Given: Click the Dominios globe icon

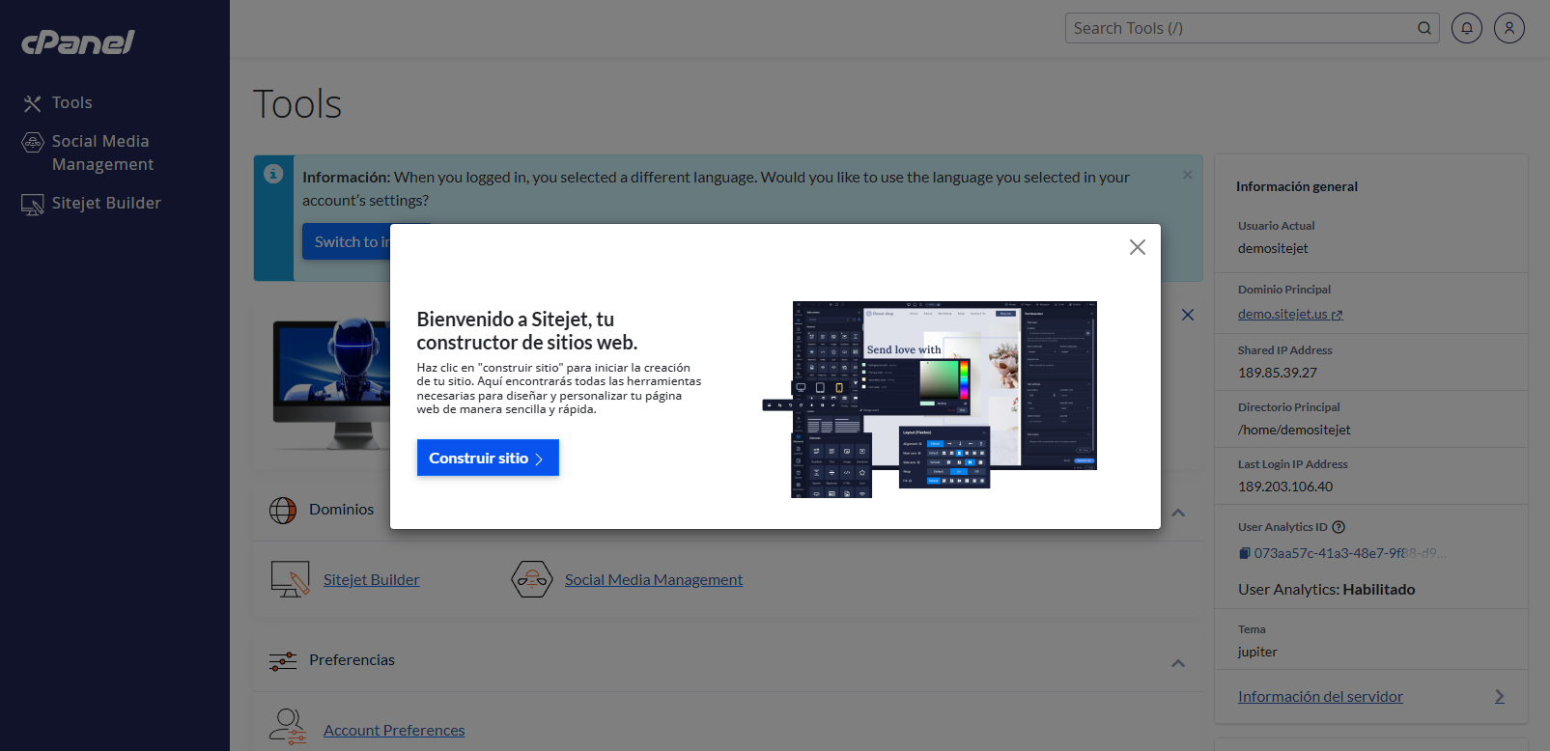Looking at the screenshot, I should (x=283, y=510).
